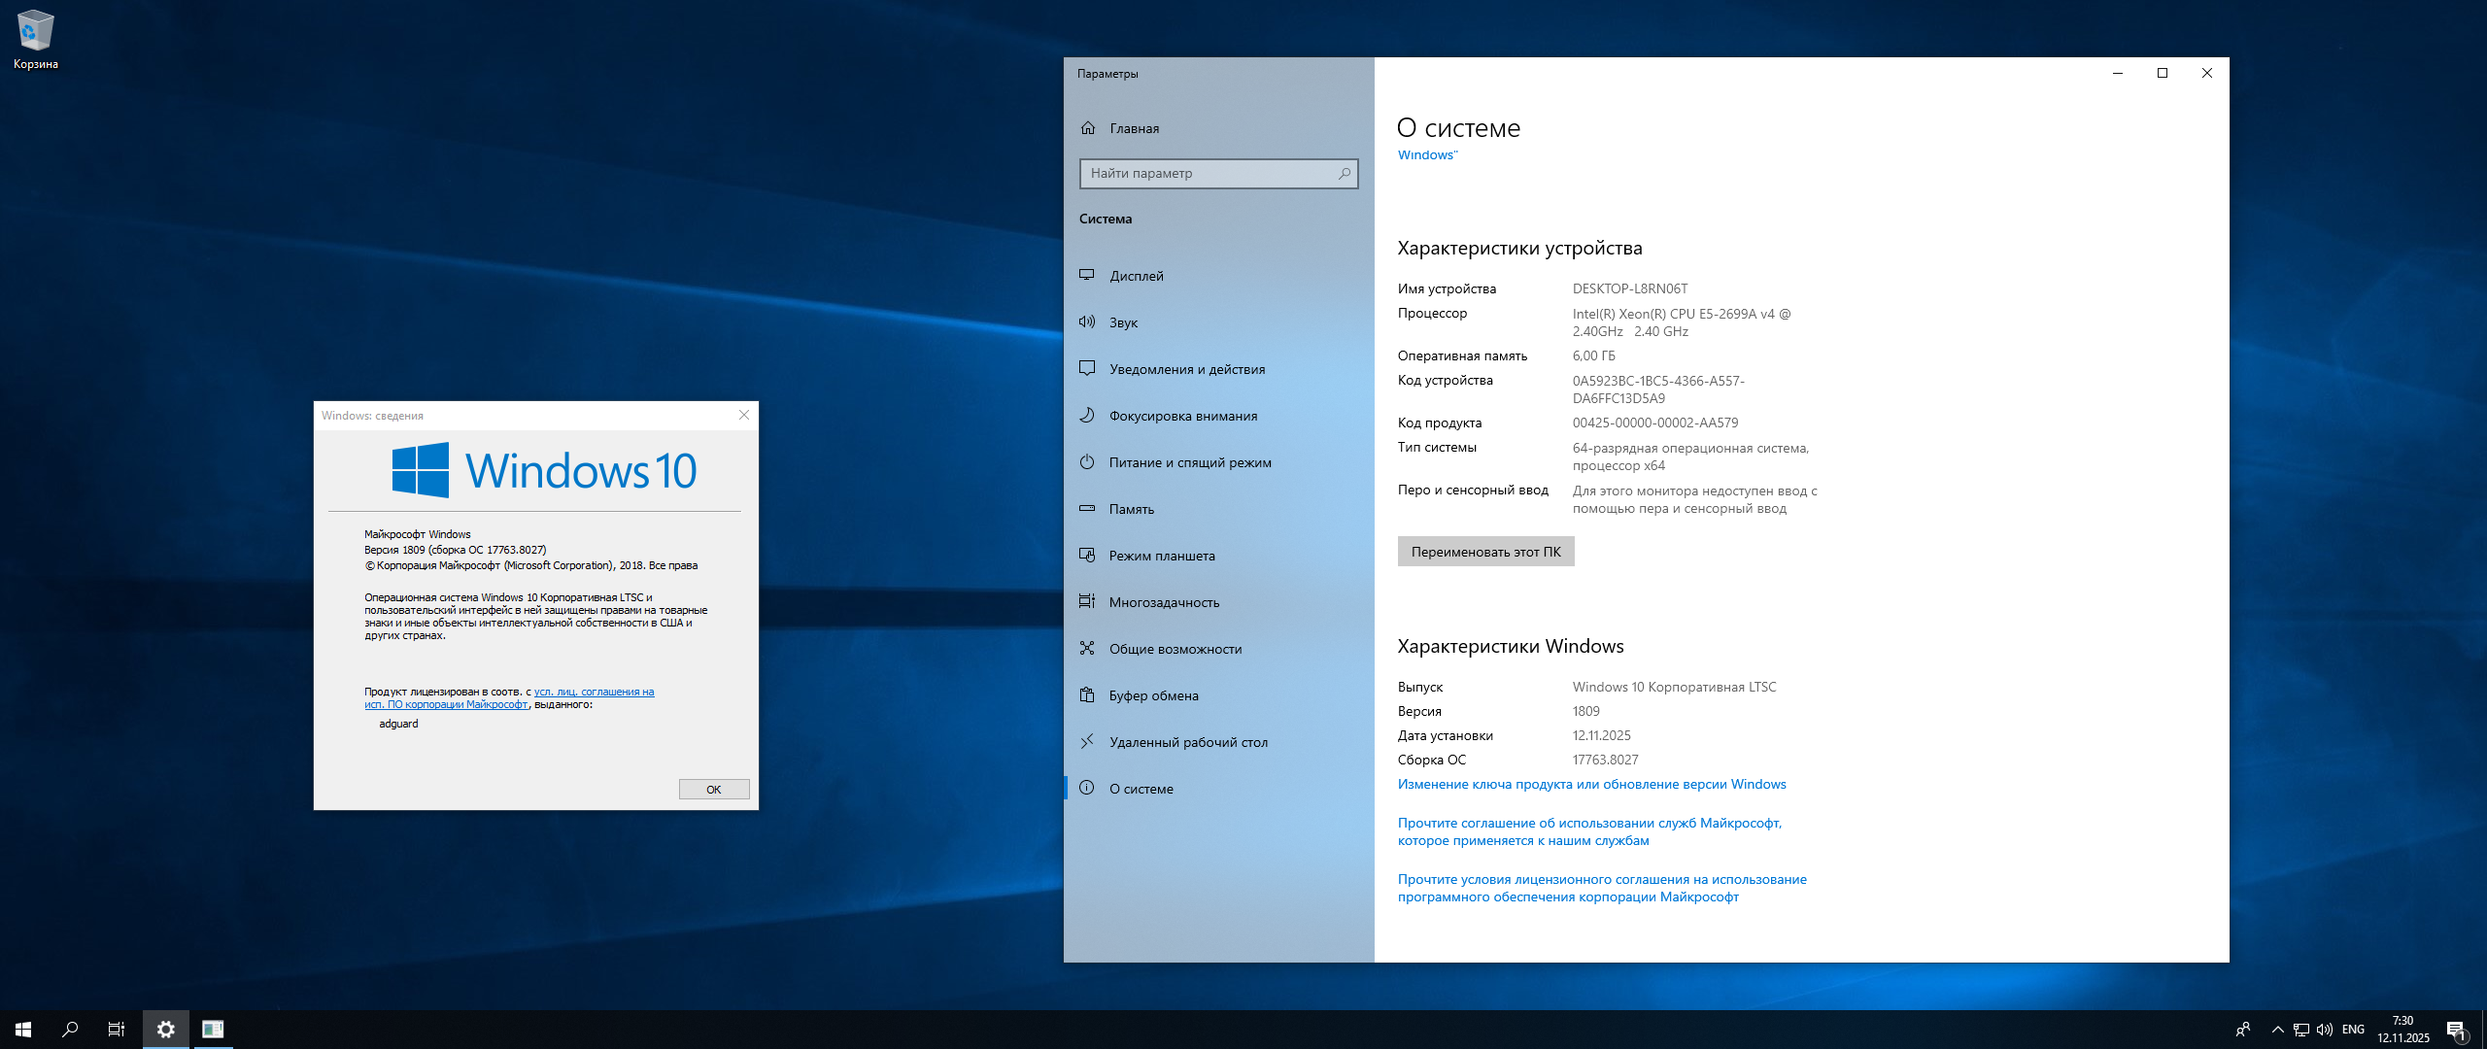Viewport: 2487px width, 1049px height.
Task: Open the Display settings icon
Action: click(1087, 275)
